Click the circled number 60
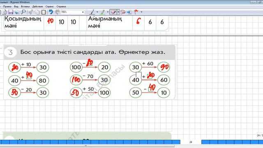263x148 pixels. coord(164,80)
